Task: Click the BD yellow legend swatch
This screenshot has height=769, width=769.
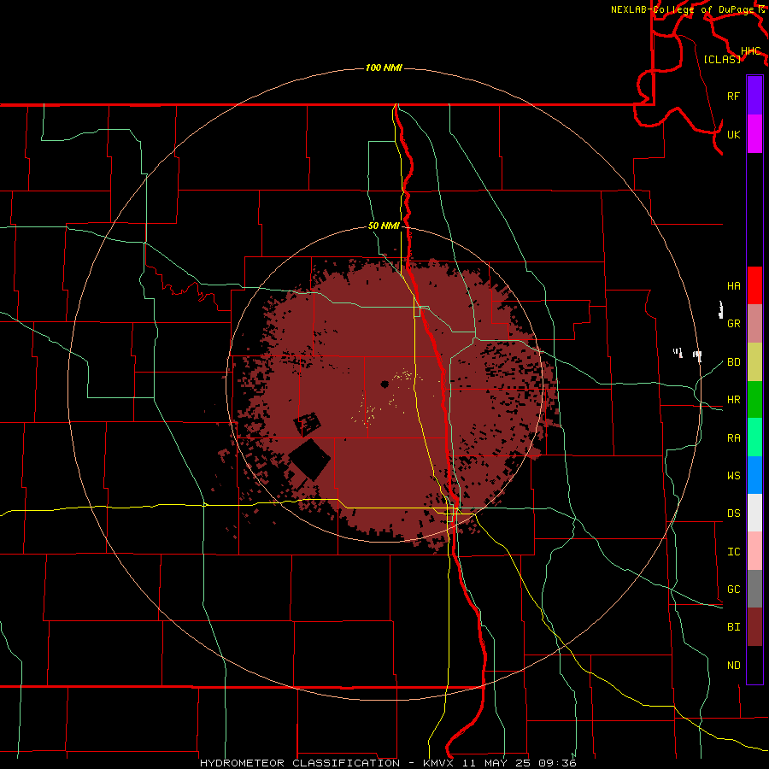Action: click(x=754, y=362)
